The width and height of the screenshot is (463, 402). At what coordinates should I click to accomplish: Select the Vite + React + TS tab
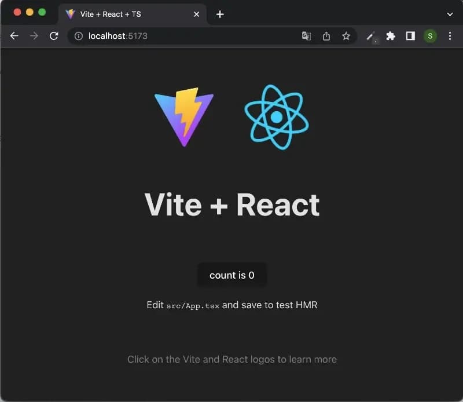[x=133, y=14]
